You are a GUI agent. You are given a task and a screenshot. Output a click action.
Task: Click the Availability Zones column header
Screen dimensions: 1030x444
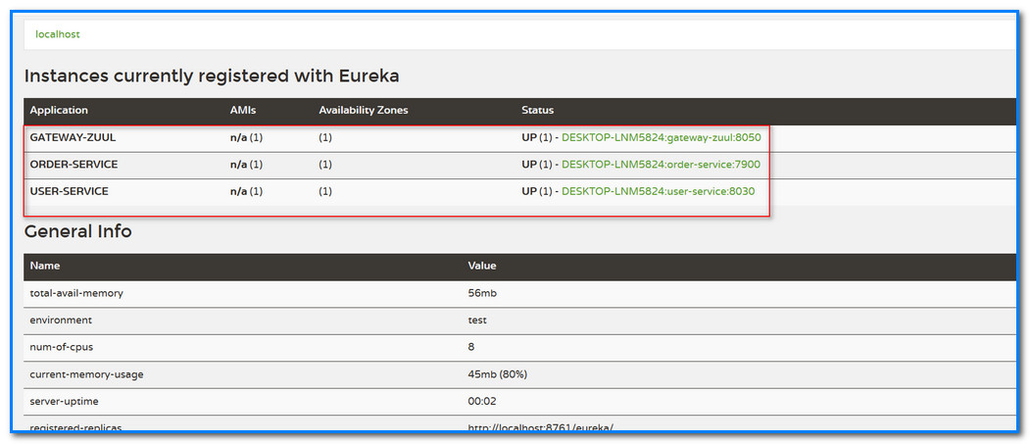[x=364, y=111]
